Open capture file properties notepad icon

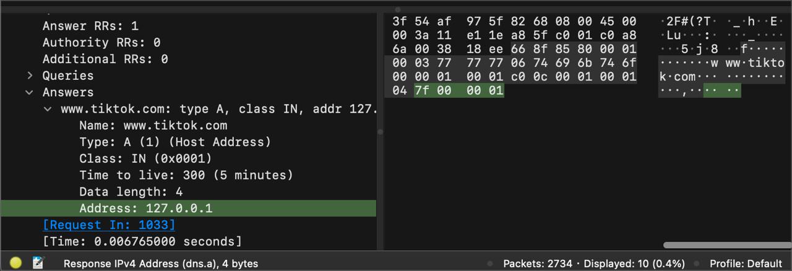click(38, 262)
